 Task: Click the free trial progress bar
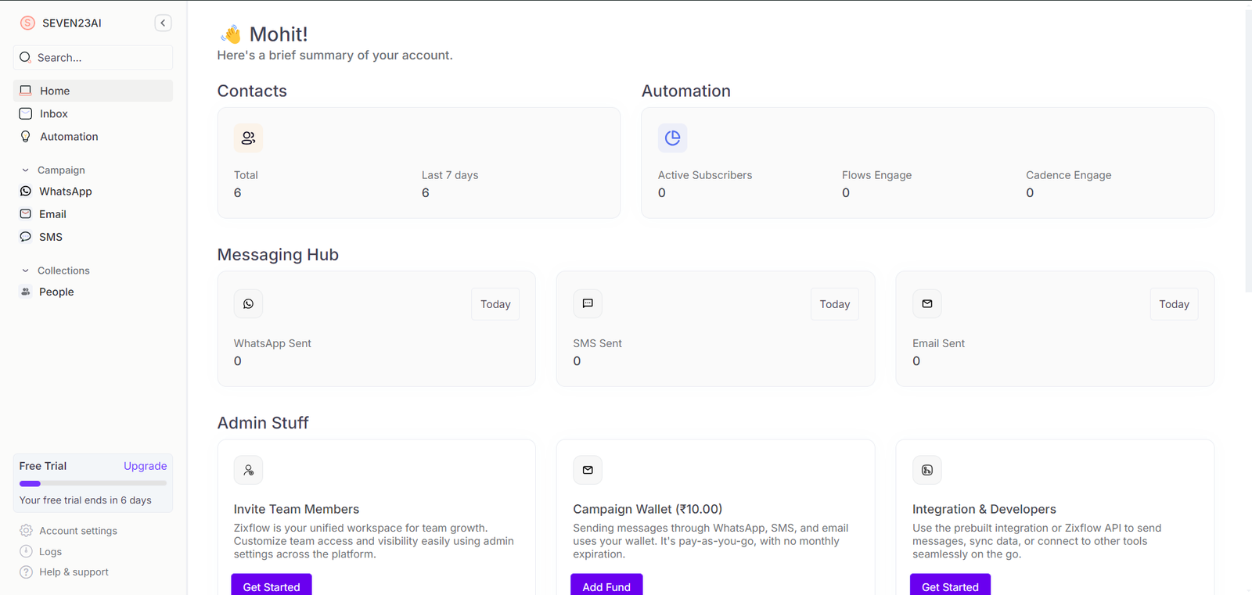click(93, 483)
